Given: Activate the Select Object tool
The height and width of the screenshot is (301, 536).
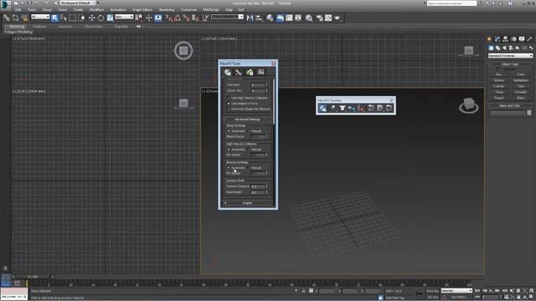Looking at the screenshot, I should coord(54,18).
